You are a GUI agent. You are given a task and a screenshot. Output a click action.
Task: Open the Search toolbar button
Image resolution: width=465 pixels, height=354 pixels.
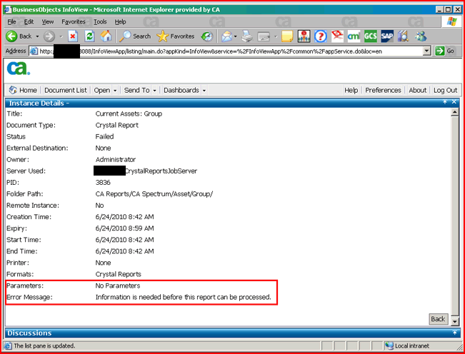135,36
